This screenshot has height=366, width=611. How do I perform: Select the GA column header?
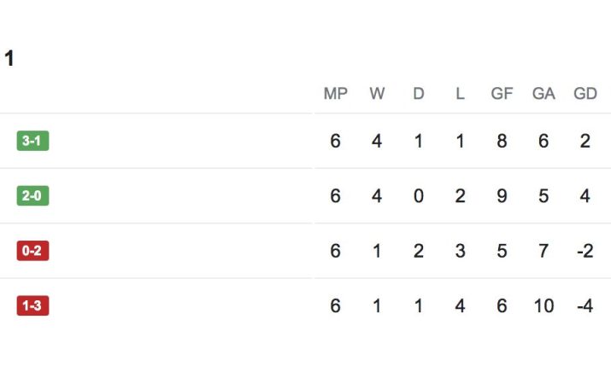(x=543, y=94)
